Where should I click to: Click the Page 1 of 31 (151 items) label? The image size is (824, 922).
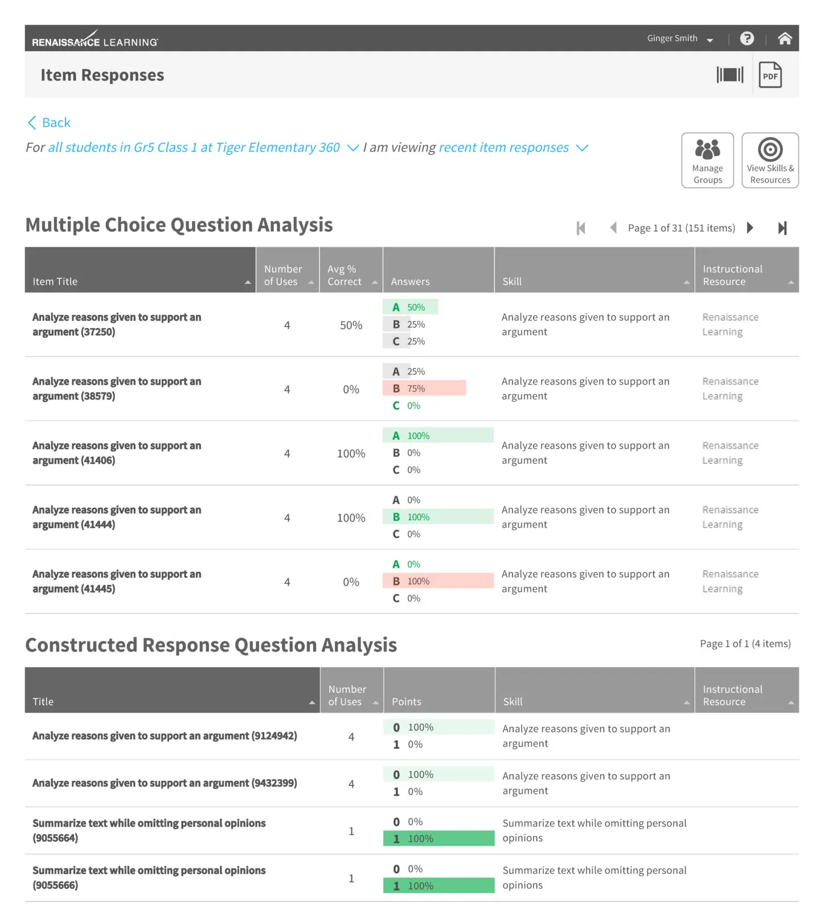(x=681, y=228)
